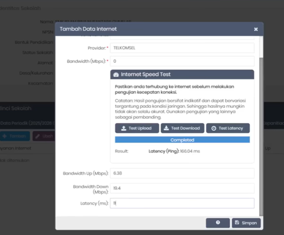The height and width of the screenshot is (235, 284).
Task: Click the Ubah edit button in the background
Action: (x=43, y=136)
